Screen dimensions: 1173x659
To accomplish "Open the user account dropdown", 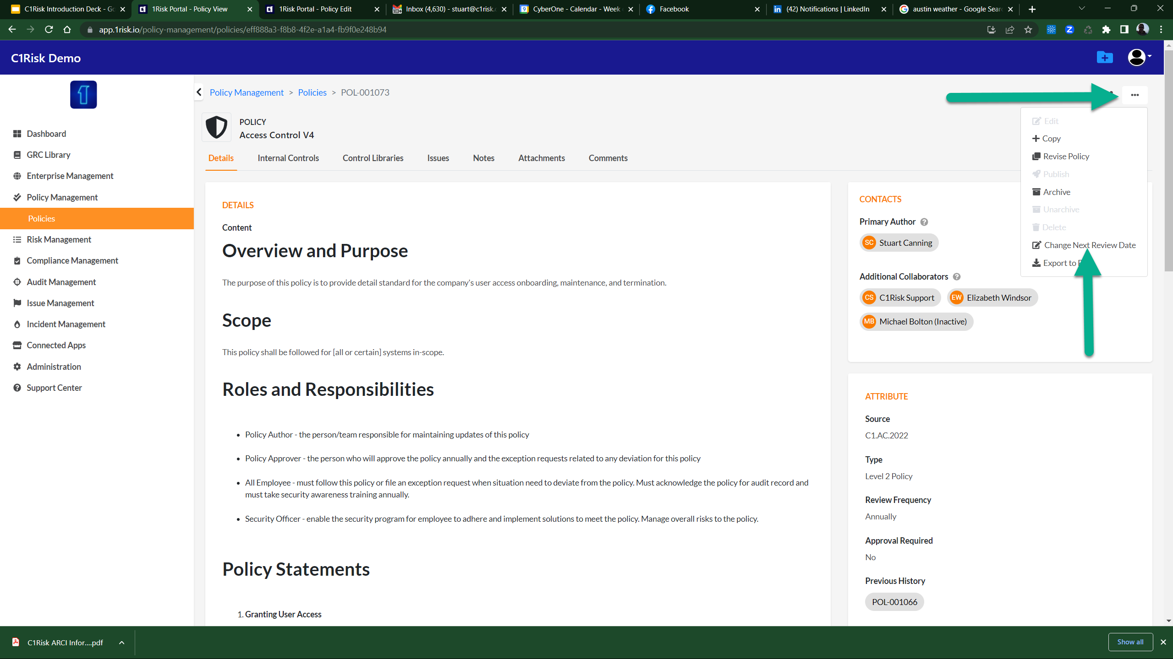I will point(1139,58).
